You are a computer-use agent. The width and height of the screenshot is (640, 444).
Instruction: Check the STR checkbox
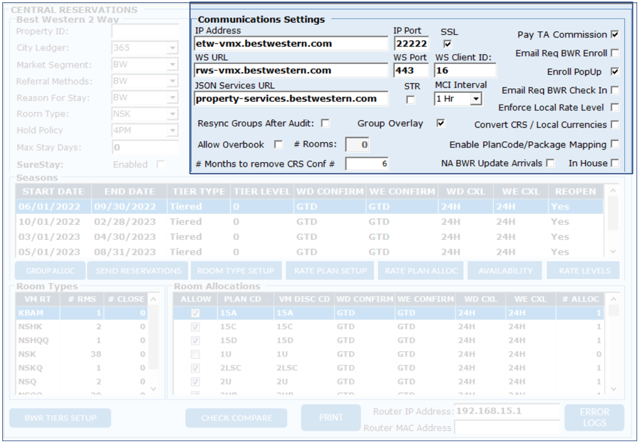[411, 99]
